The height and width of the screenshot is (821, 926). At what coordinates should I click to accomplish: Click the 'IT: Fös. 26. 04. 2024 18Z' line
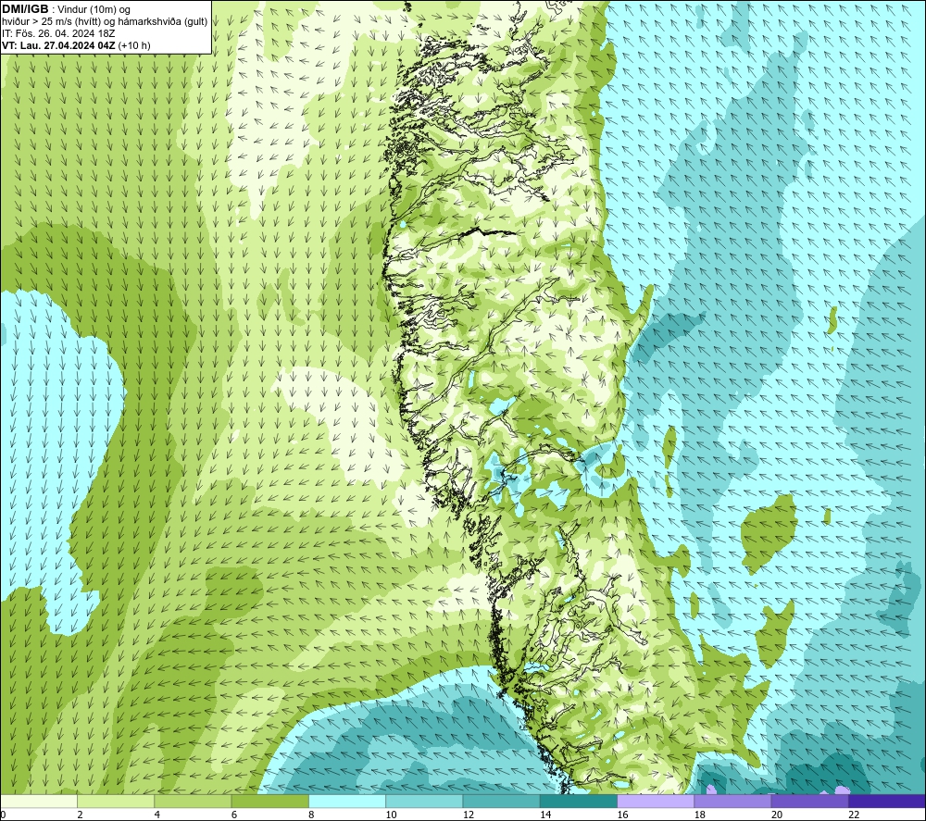coord(58,33)
